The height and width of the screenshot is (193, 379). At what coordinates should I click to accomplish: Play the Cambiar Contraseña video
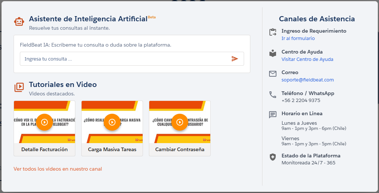pos(180,122)
